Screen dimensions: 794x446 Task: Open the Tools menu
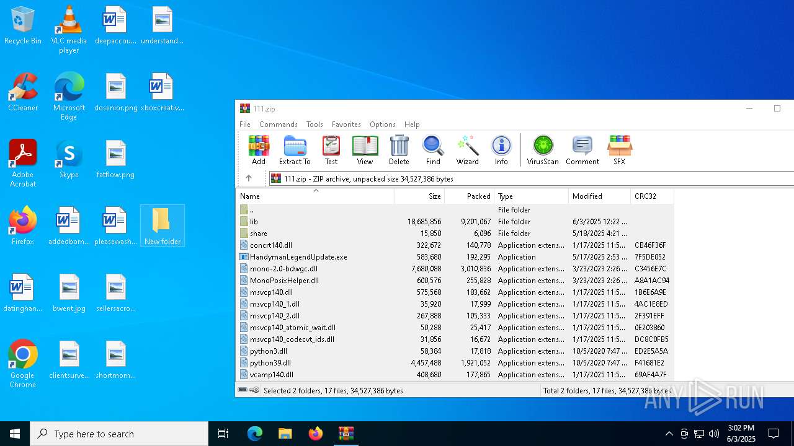click(x=314, y=125)
